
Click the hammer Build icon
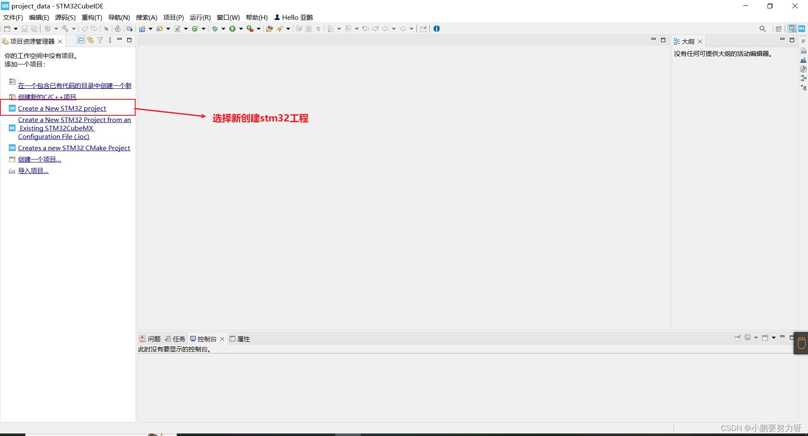(65, 29)
